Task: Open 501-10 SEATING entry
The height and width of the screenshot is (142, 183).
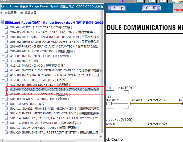Action: (x=28, y=104)
